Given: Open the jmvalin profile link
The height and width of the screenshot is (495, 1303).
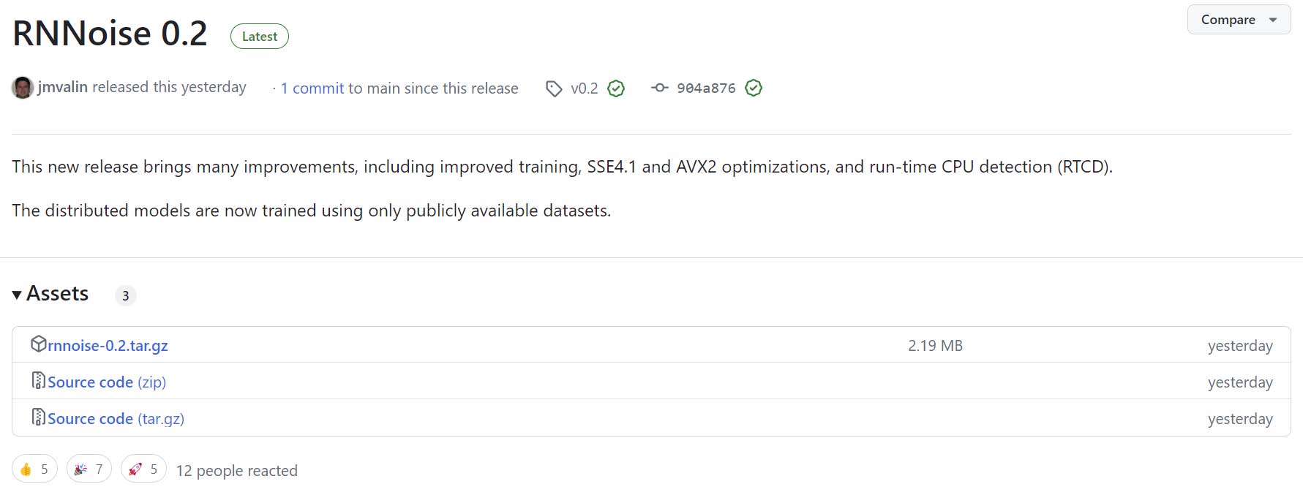Looking at the screenshot, I should (63, 87).
